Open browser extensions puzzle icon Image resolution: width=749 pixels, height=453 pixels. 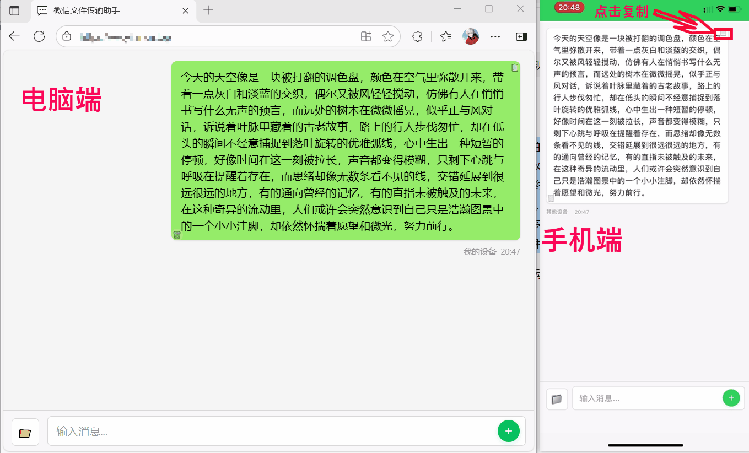(417, 37)
